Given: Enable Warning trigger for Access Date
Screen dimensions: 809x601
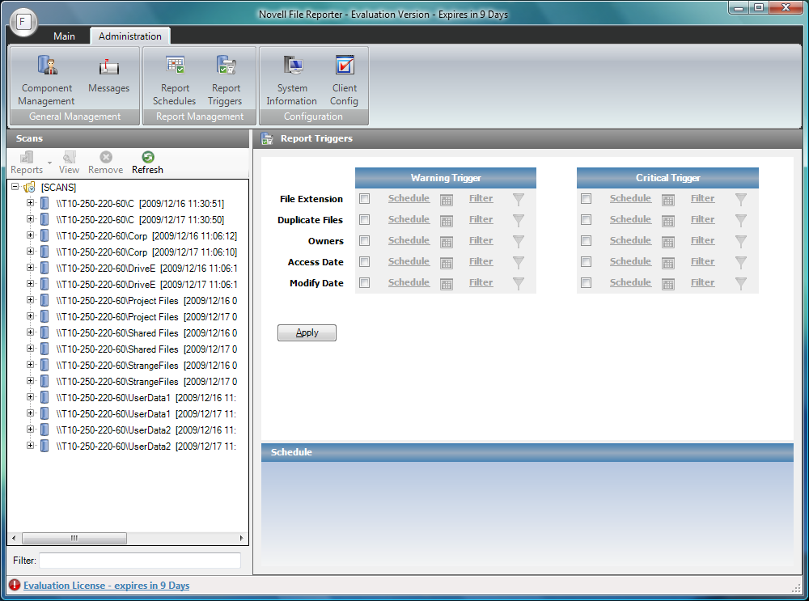Looking at the screenshot, I should click(x=365, y=261).
